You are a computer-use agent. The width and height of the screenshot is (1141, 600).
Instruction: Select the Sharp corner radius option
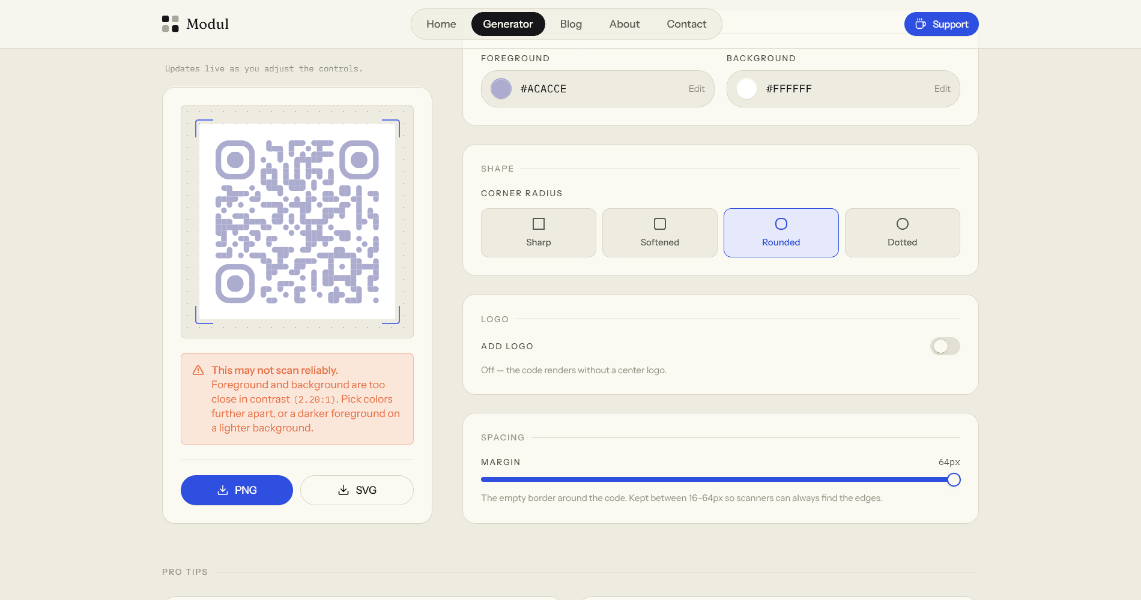[539, 233]
